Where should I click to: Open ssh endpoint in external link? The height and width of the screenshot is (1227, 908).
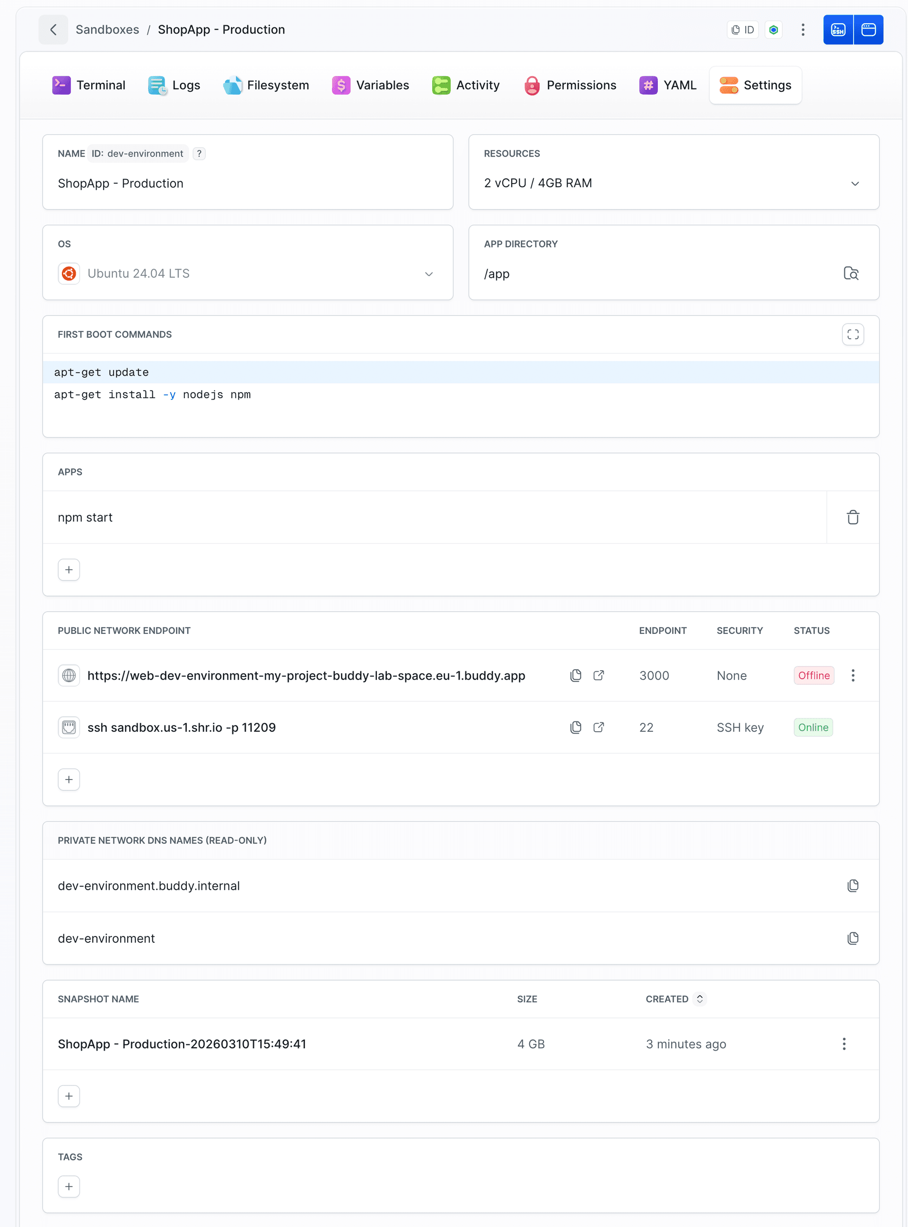pos(599,727)
